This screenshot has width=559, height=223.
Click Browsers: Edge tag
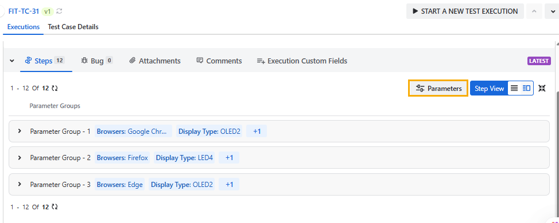[120, 185]
